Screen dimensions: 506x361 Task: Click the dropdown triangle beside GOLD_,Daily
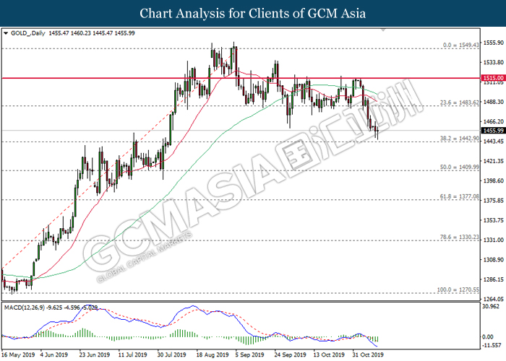(6, 33)
